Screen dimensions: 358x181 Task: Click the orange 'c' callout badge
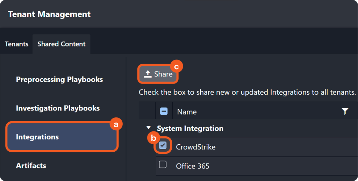coord(177,66)
